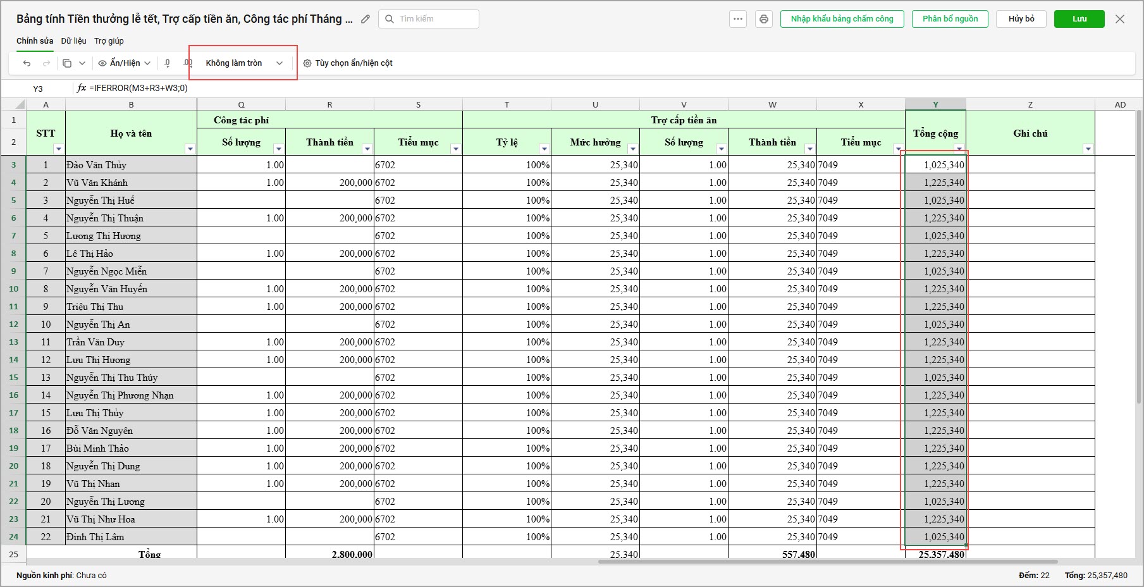Image resolution: width=1144 pixels, height=587 pixels.
Task: Expand the Không làm tròn rounding dropdown
Action: point(243,63)
